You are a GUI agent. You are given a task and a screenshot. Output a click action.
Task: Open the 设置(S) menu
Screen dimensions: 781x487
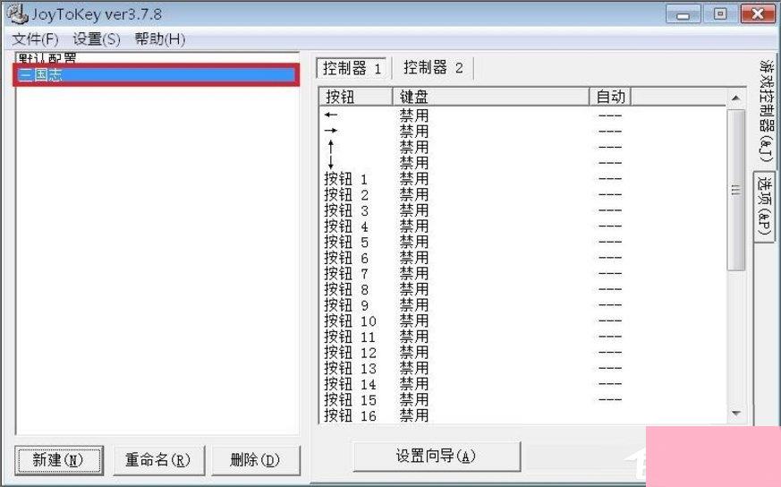pyautogui.click(x=96, y=38)
